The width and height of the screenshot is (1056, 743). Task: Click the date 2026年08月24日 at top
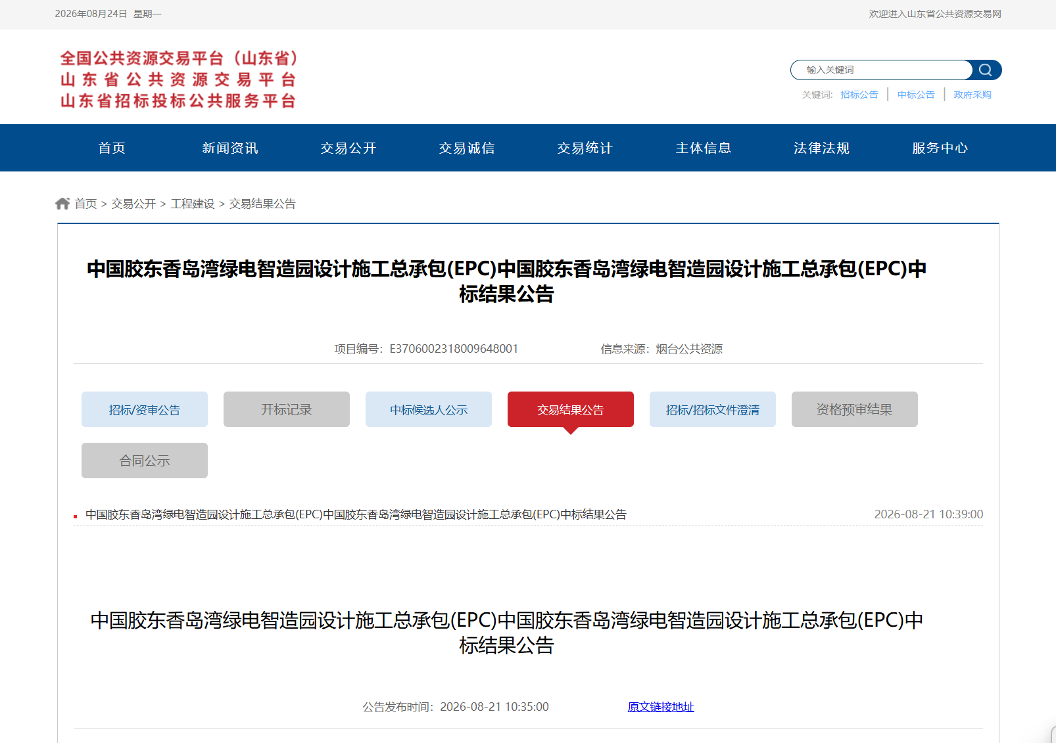pos(91,14)
